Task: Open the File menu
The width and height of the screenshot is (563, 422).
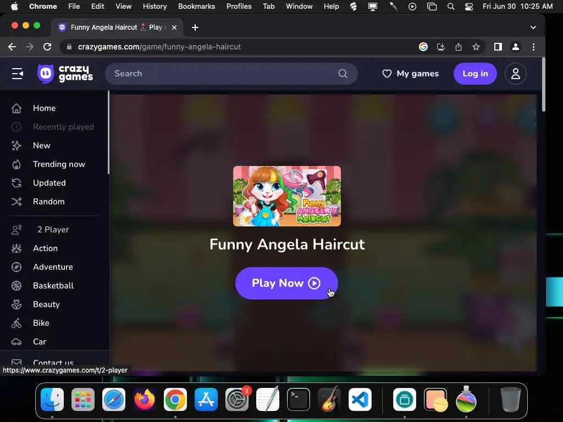Action: [74, 6]
